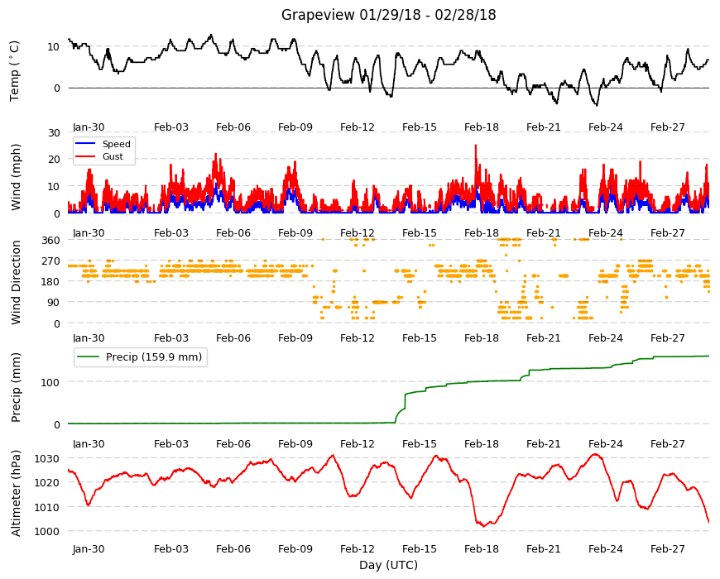The image size is (720, 579).
Task: Click the Day (UTC) x-axis label
Action: (388, 565)
